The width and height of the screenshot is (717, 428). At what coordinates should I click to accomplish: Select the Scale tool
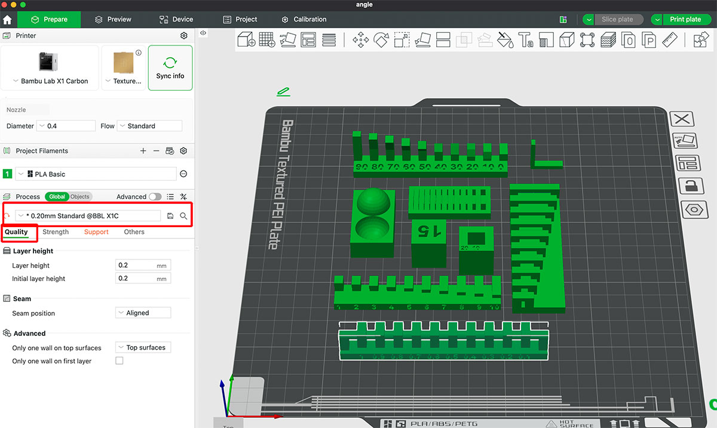point(402,39)
